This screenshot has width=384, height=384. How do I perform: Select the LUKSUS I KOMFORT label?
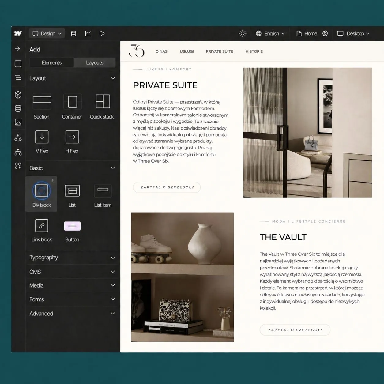[x=169, y=69]
